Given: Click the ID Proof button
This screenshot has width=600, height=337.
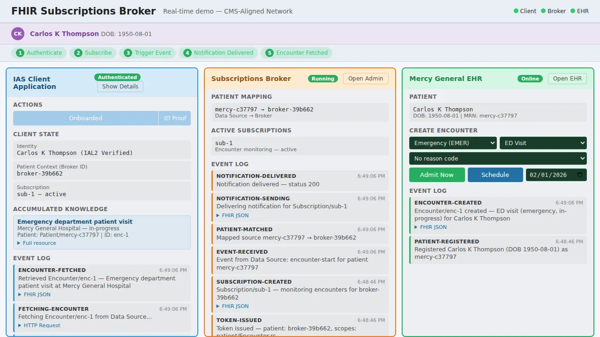Looking at the screenshot, I should 175,118.
